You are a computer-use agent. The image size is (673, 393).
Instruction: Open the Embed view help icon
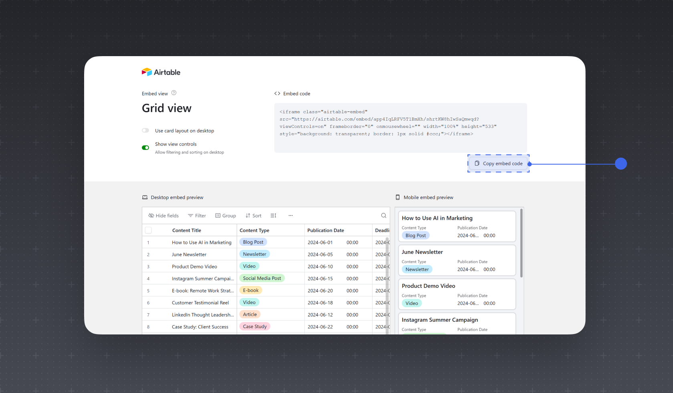pos(174,93)
